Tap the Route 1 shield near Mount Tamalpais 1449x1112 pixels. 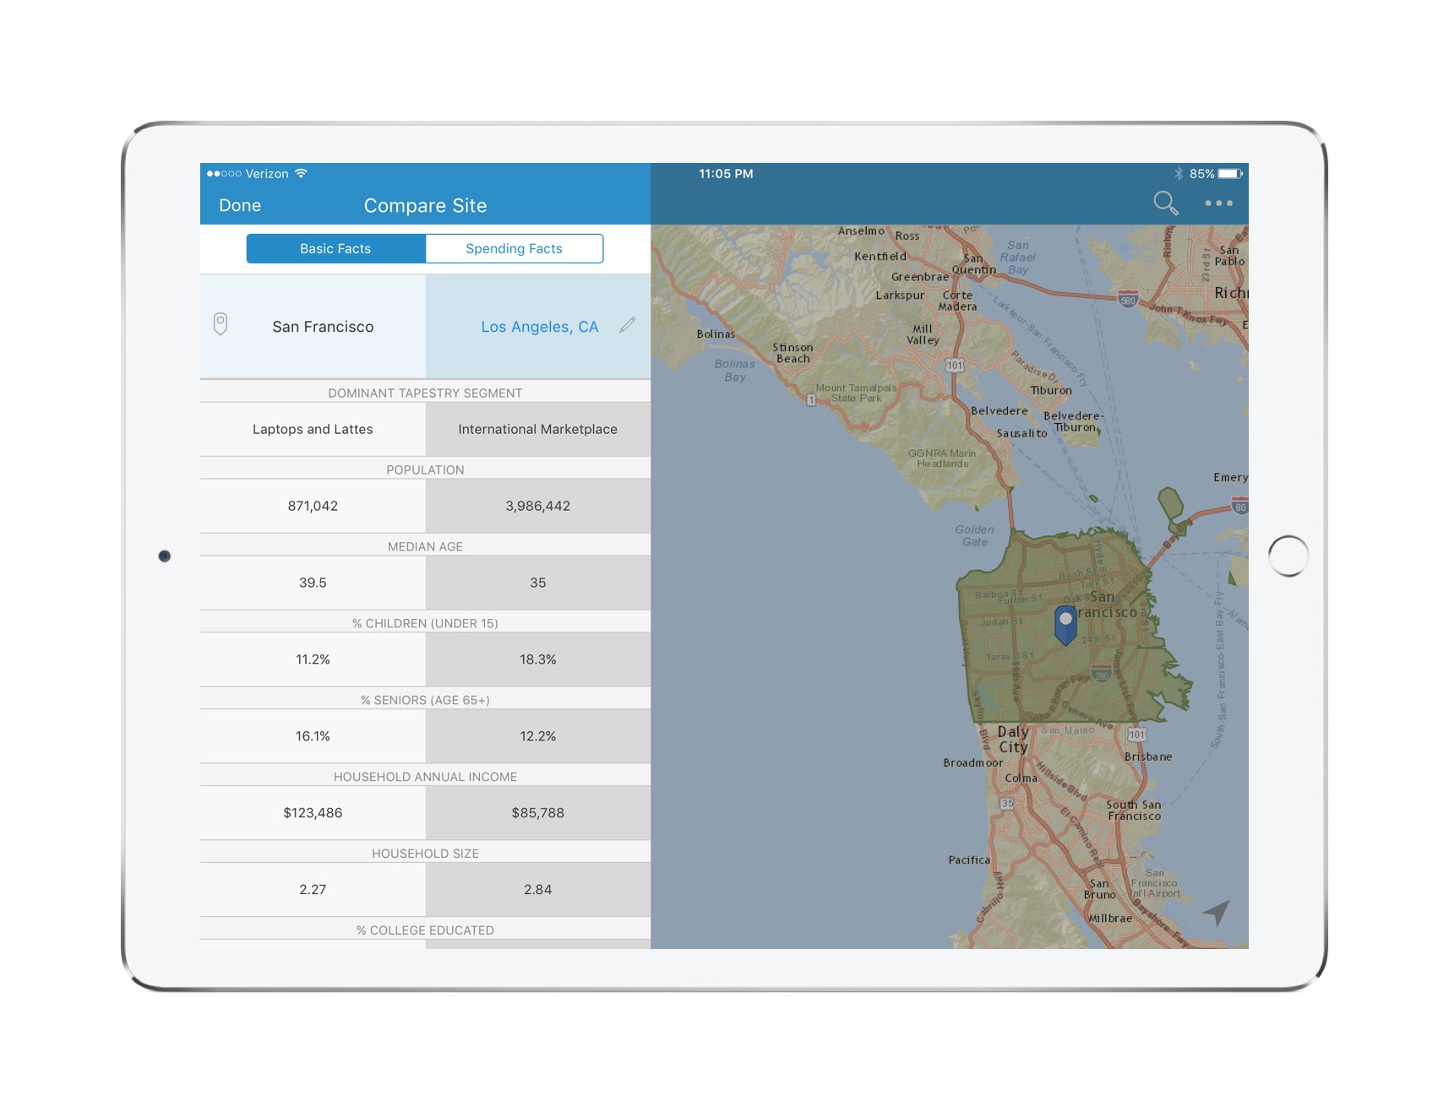click(x=811, y=400)
